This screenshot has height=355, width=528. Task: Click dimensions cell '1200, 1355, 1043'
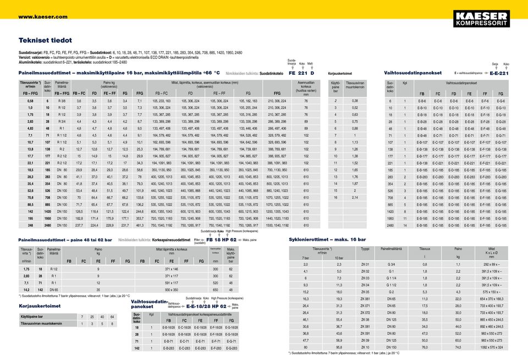click(277, 212)
